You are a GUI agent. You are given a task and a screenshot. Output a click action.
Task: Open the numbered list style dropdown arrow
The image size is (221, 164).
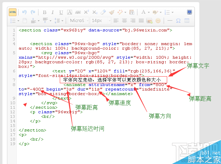[x=172, y=12]
